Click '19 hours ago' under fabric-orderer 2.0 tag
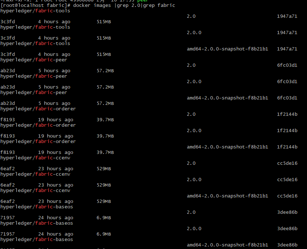 (56, 120)
